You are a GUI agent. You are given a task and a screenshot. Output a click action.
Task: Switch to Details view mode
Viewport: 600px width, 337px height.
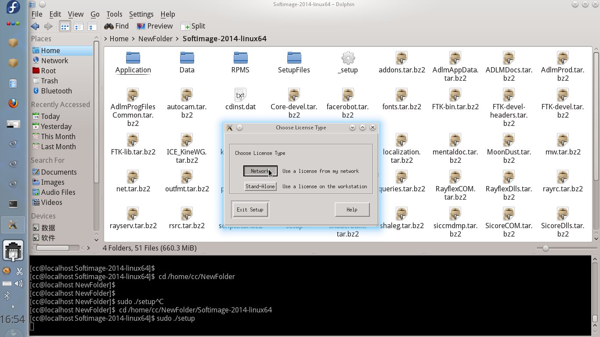point(92,26)
